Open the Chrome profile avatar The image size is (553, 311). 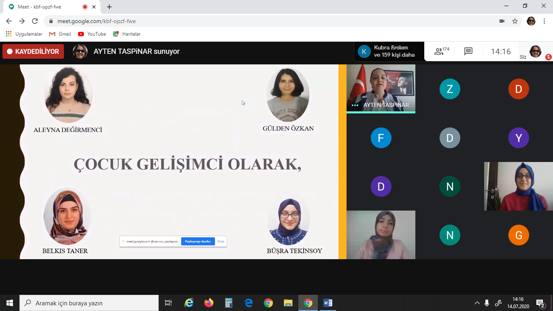point(531,21)
